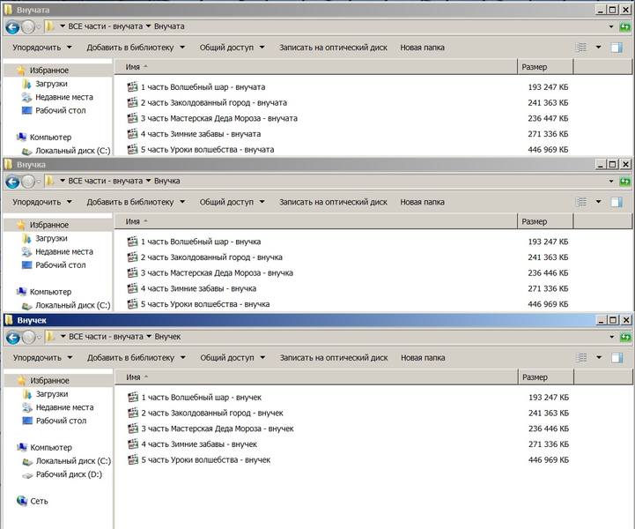
Task: Select video icon of '2 часть Заколдованный город - внучка'
Action: tap(132, 257)
